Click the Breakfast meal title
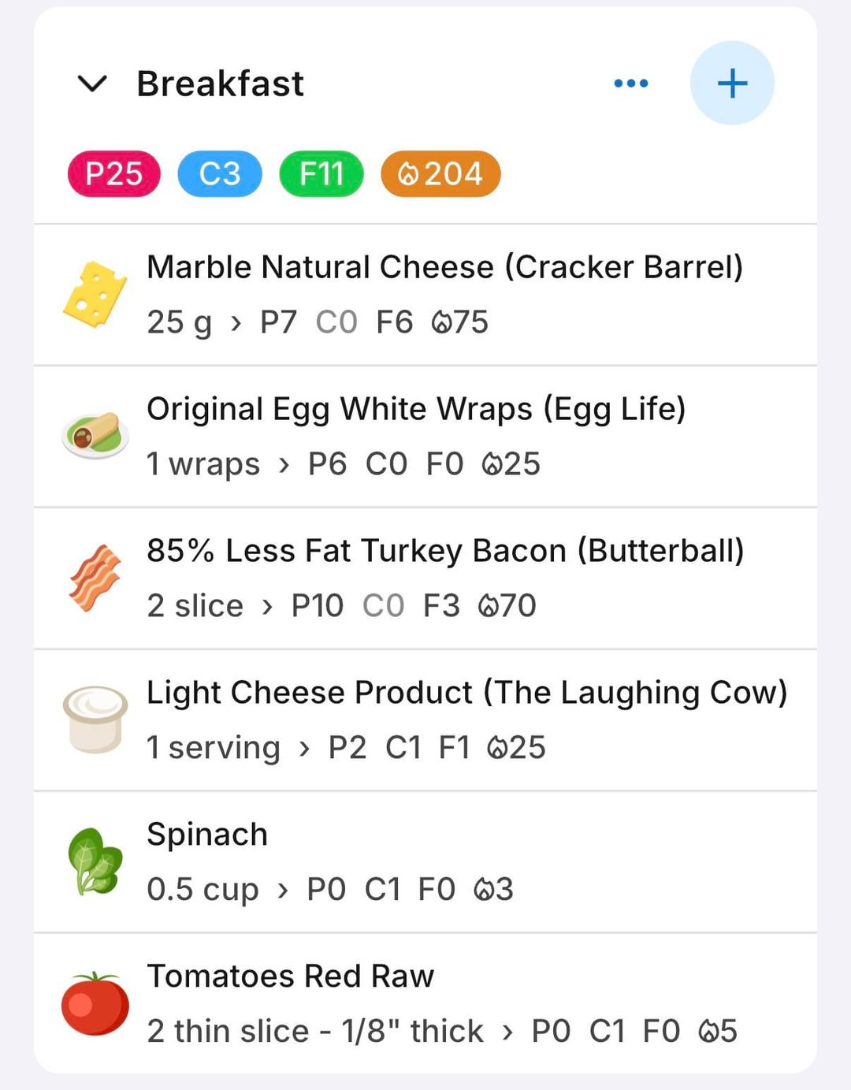 coord(220,84)
